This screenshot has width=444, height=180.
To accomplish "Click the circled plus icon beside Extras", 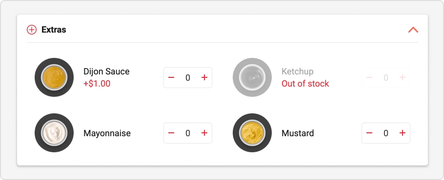I will (x=32, y=30).
